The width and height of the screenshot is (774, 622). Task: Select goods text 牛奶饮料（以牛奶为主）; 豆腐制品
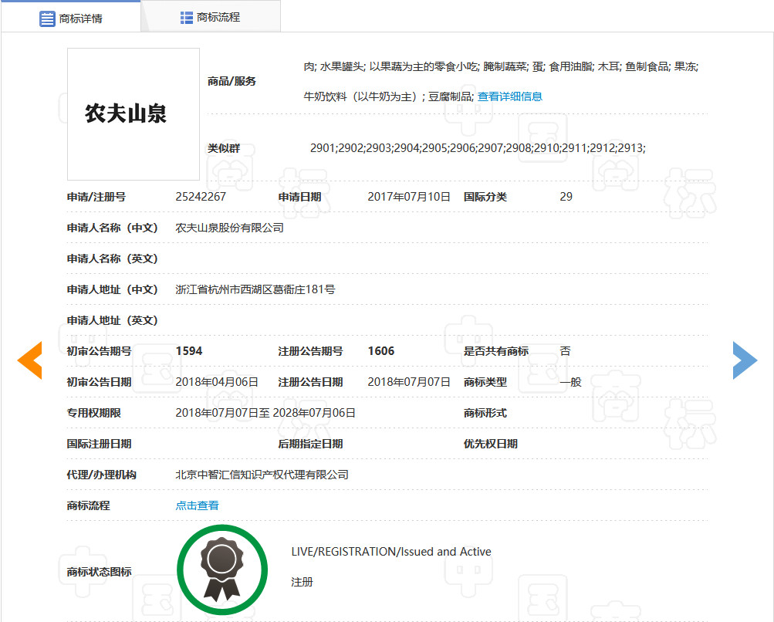coord(388,96)
